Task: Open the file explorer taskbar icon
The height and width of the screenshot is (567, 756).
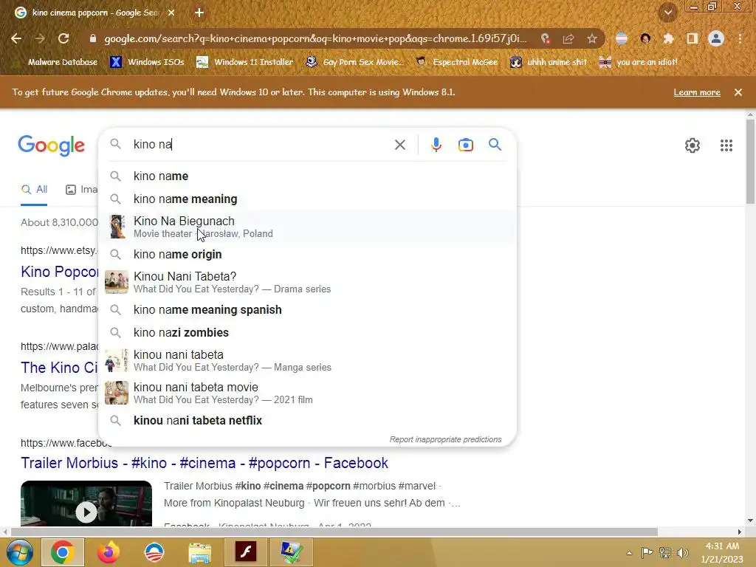Action: [199, 552]
